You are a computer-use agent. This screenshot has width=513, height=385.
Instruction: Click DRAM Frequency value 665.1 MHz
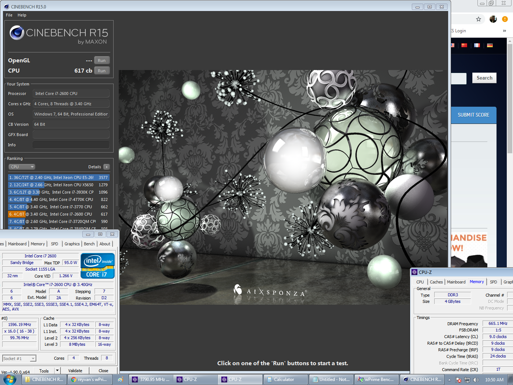498,323
